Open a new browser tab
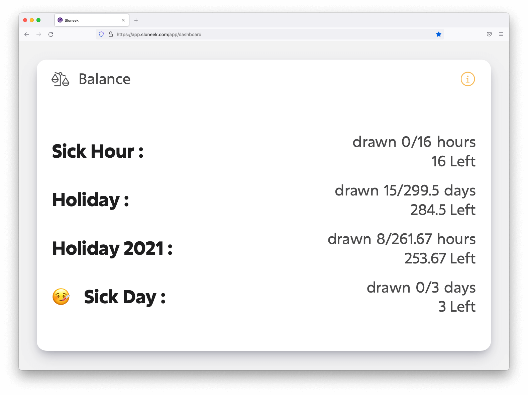 [136, 20]
